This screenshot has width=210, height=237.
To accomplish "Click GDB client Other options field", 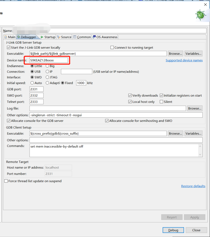I will pyautogui.click(x=116, y=140).
